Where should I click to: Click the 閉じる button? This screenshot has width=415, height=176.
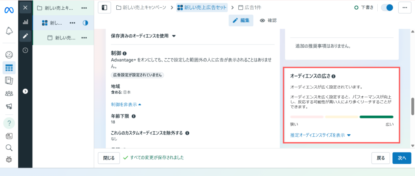(x=109, y=158)
